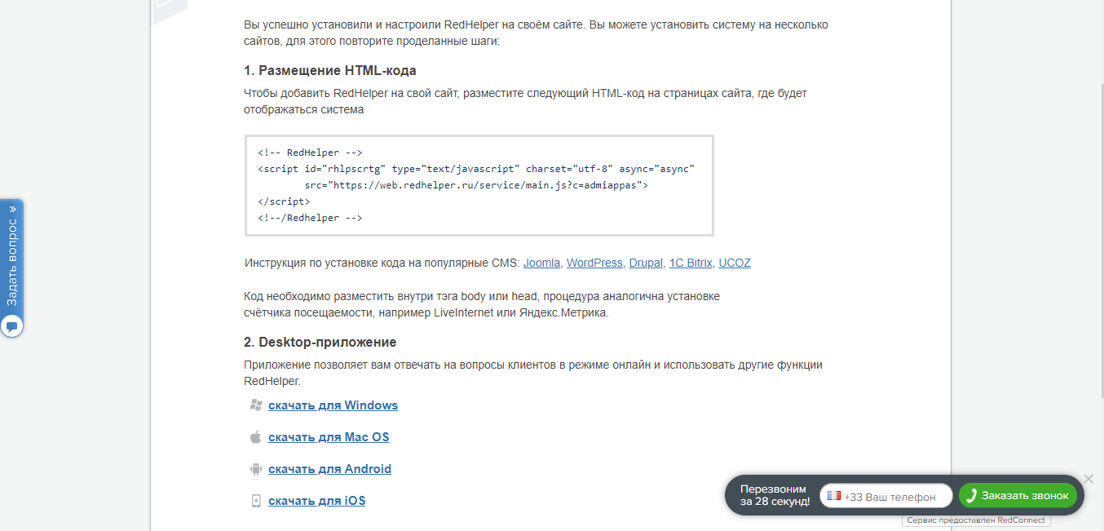Screen dimensions: 1104x531
Task: Open the 1C Bitrix setup link
Action: [x=690, y=263]
